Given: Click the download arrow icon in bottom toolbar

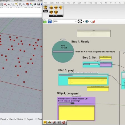Looking at the screenshot, I should [59, 122].
